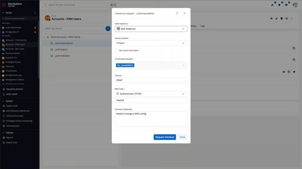Open the Logs tab
The width and height of the screenshot is (302, 169).
[203, 26]
